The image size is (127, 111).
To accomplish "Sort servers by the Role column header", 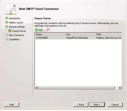I will pyautogui.click(x=108, y=34).
